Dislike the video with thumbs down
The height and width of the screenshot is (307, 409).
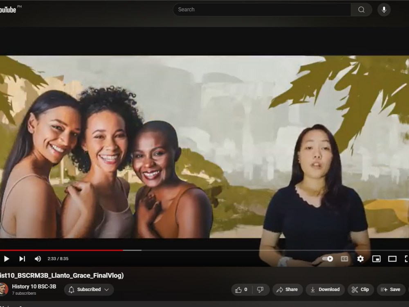click(x=260, y=289)
